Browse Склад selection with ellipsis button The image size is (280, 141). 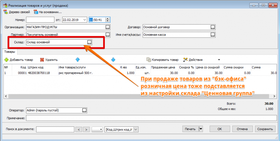pos(89,42)
